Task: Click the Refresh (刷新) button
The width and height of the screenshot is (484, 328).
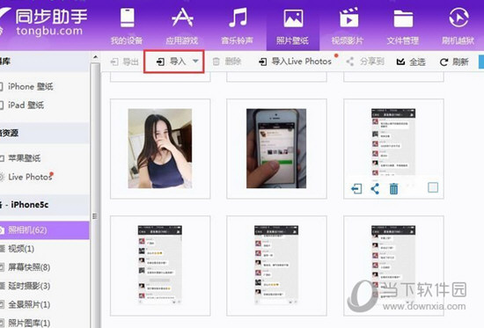Action: [x=454, y=62]
